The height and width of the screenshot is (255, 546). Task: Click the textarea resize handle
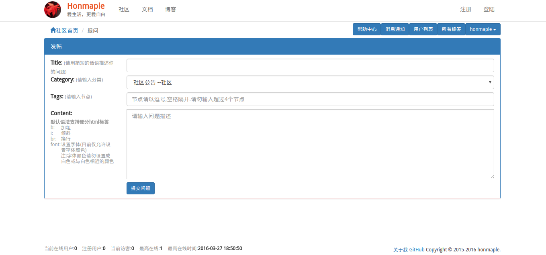491,176
